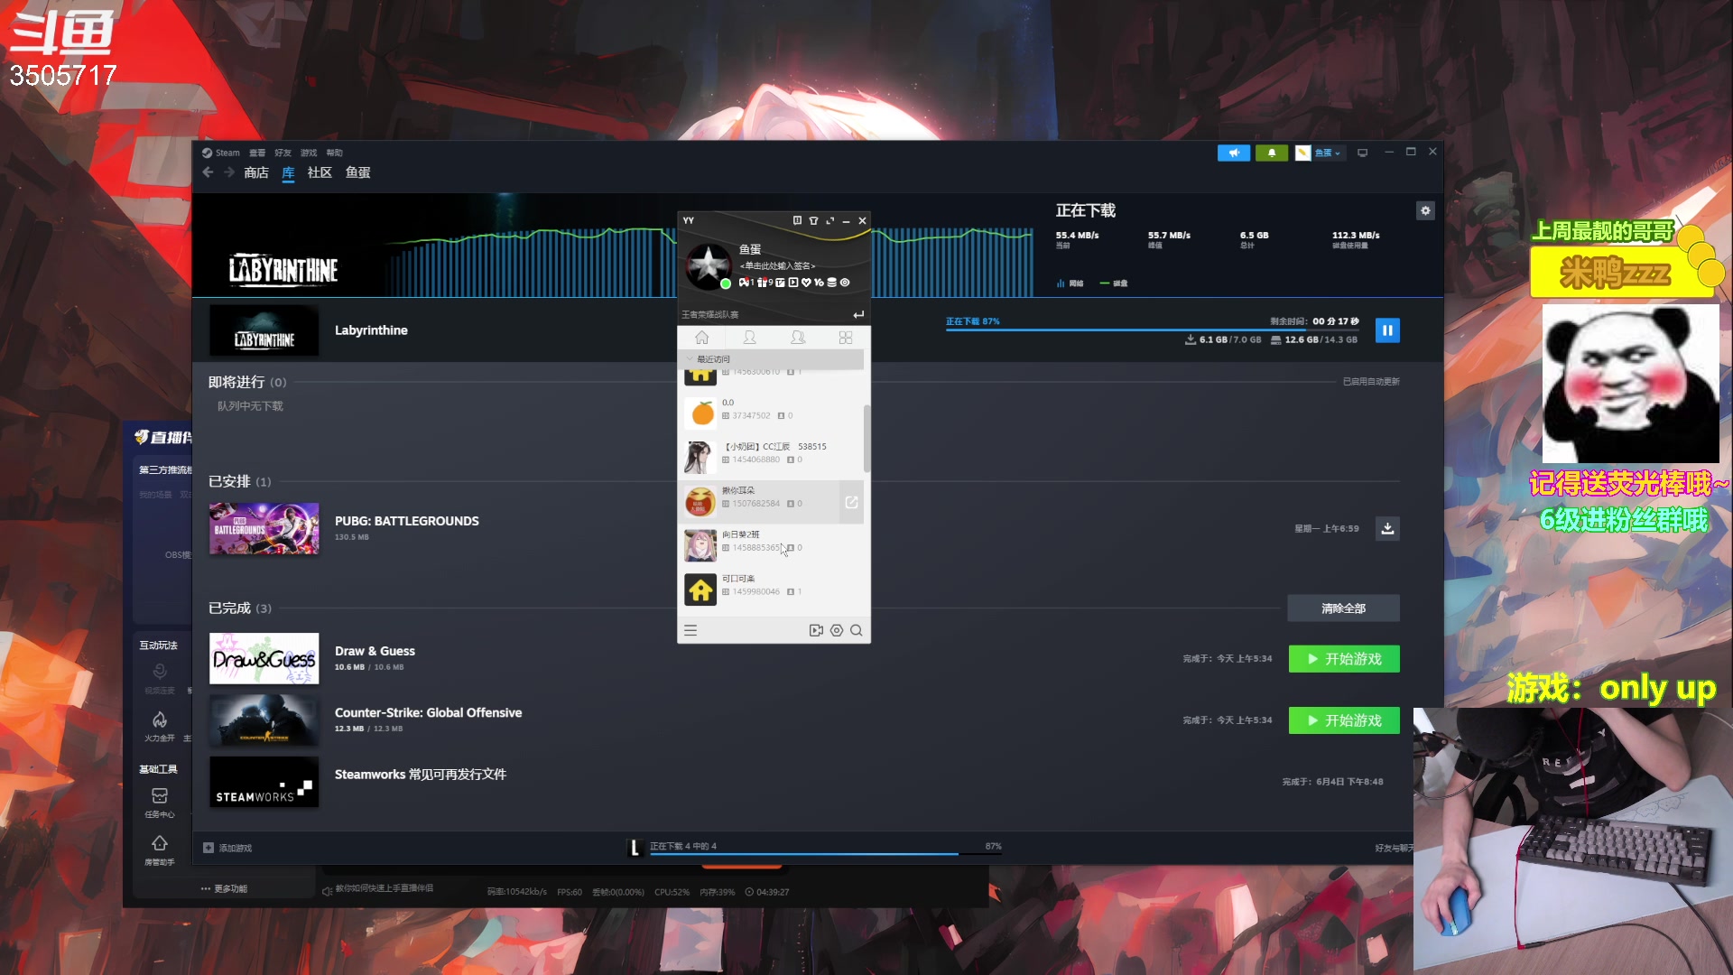Open YY skin shirt icon

813,220
